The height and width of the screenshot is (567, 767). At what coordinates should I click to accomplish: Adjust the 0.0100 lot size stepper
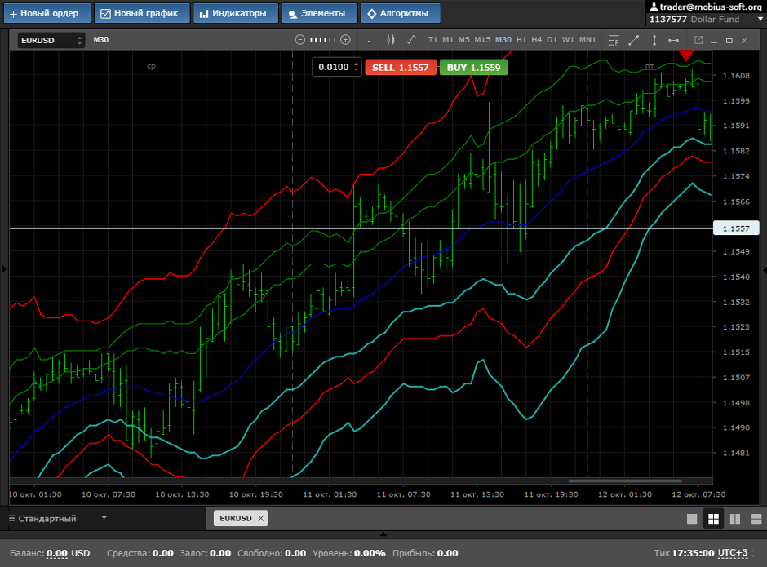(356, 67)
